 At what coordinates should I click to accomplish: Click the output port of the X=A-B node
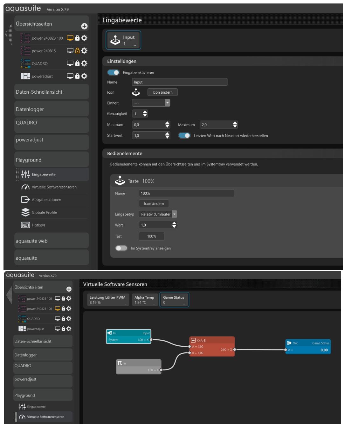[235, 350]
